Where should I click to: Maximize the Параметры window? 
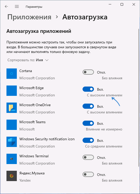point(122,4)
